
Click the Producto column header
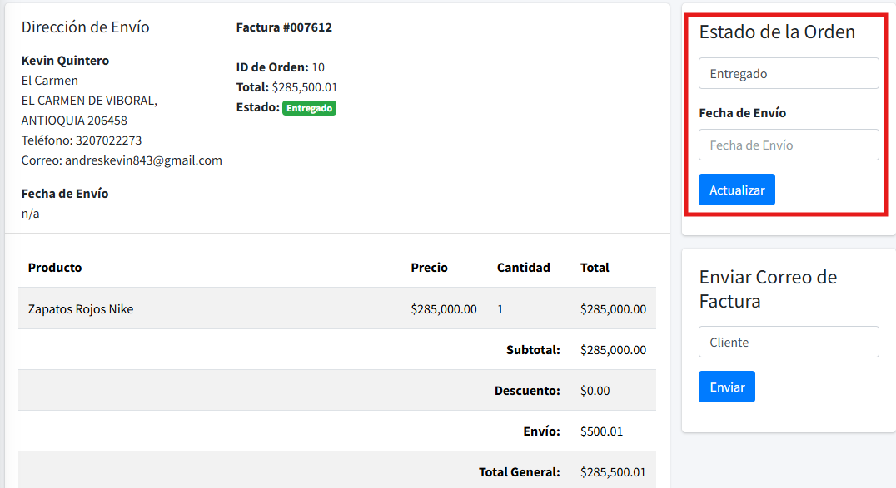click(x=55, y=268)
